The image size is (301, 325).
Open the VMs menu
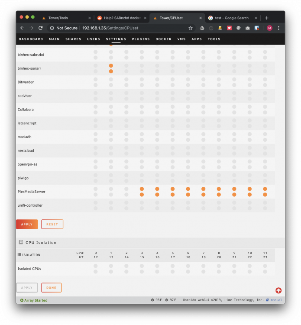[181, 39]
